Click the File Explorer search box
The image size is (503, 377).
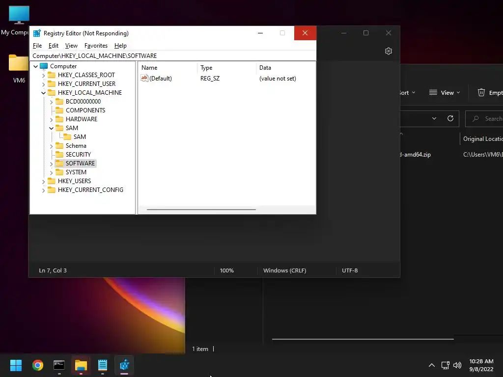(484, 119)
